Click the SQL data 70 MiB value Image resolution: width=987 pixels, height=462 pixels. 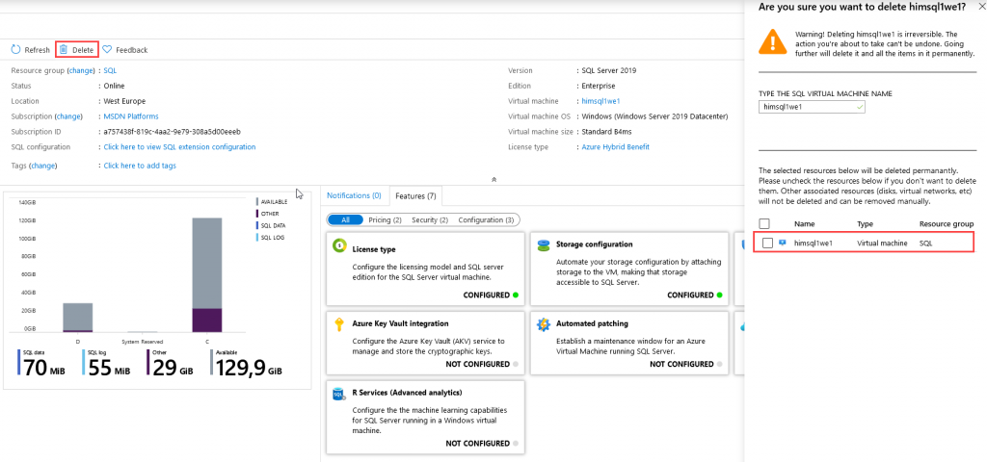pyautogui.click(x=43, y=368)
